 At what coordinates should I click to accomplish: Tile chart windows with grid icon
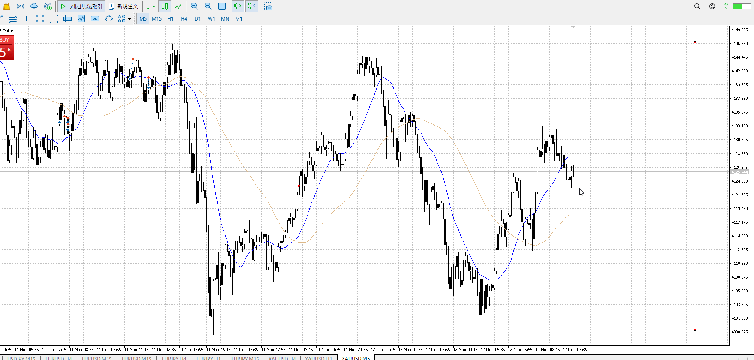[x=222, y=6]
